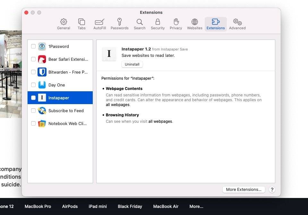Select the Bear Safari Extension row
The height and width of the screenshot is (215, 308).
coord(68,59)
